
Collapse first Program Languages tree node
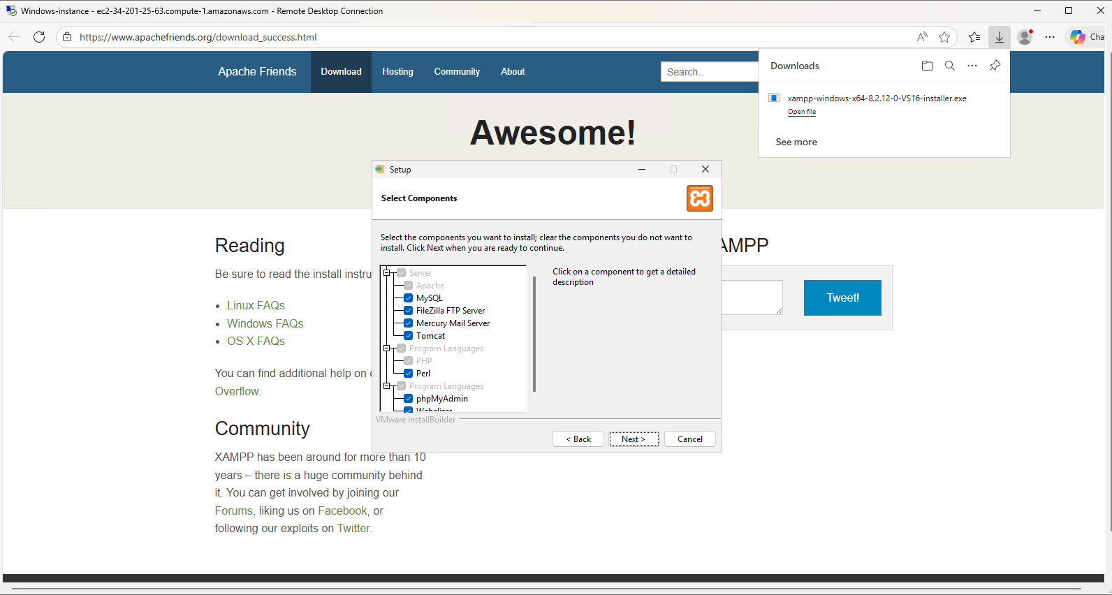coord(387,348)
